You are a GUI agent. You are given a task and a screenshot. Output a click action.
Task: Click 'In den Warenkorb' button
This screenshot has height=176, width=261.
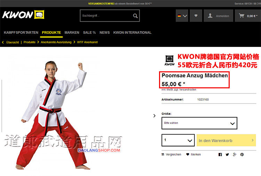226,141
